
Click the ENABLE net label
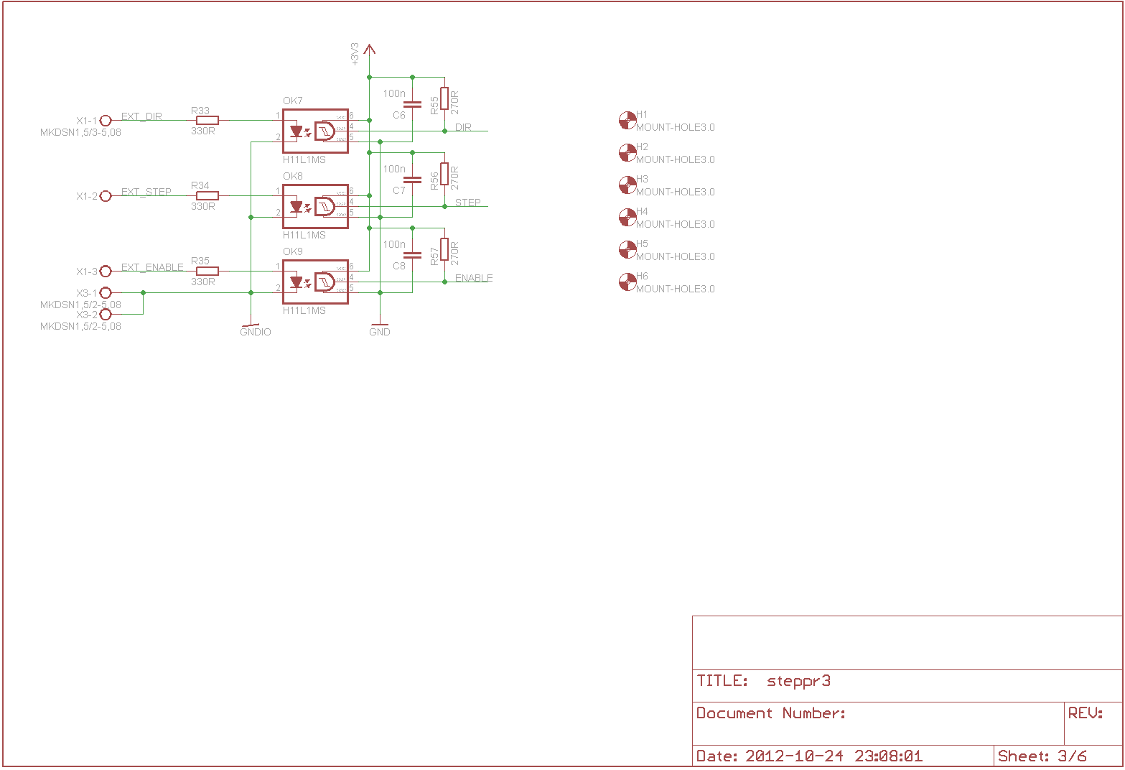pyautogui.click(x=474, y=278)
